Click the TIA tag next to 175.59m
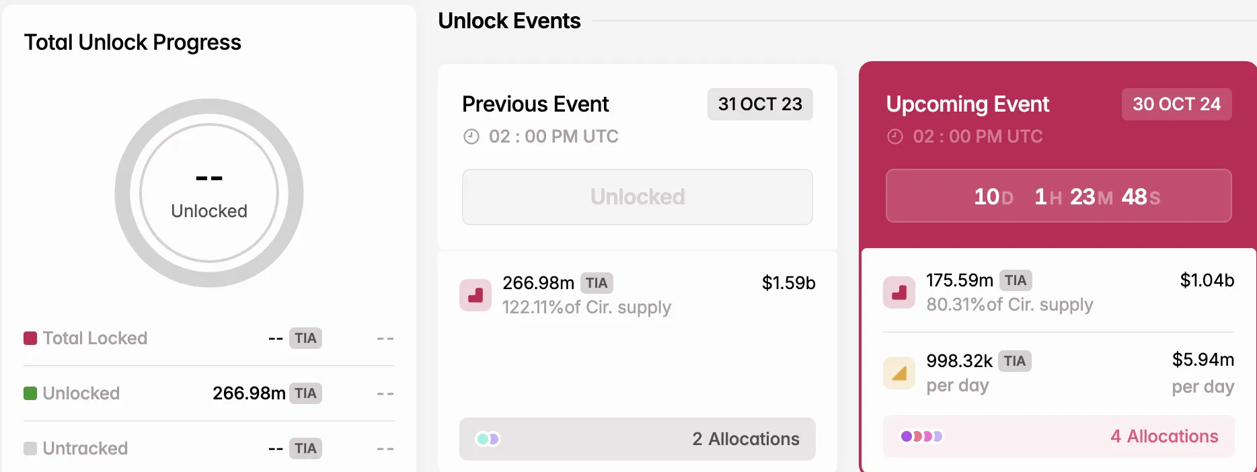The image size is (1257, 472). coord(1016,280)
